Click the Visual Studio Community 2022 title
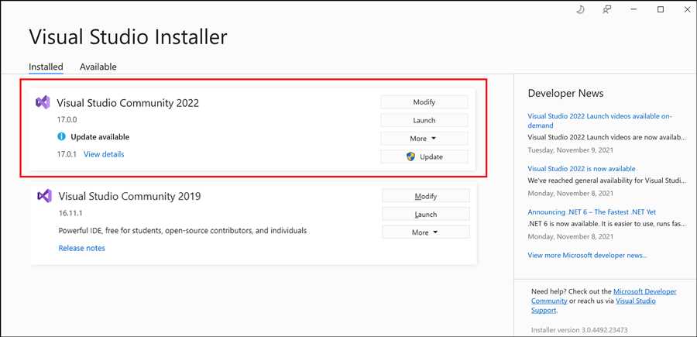 click(128, 103)
